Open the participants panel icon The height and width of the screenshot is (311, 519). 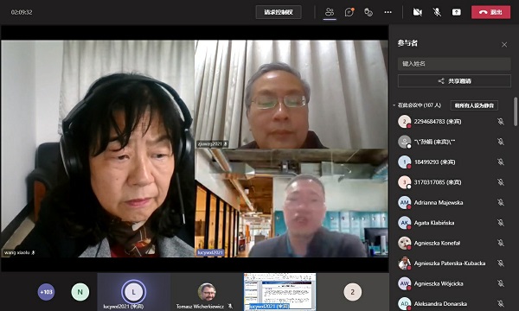[330, 12]
